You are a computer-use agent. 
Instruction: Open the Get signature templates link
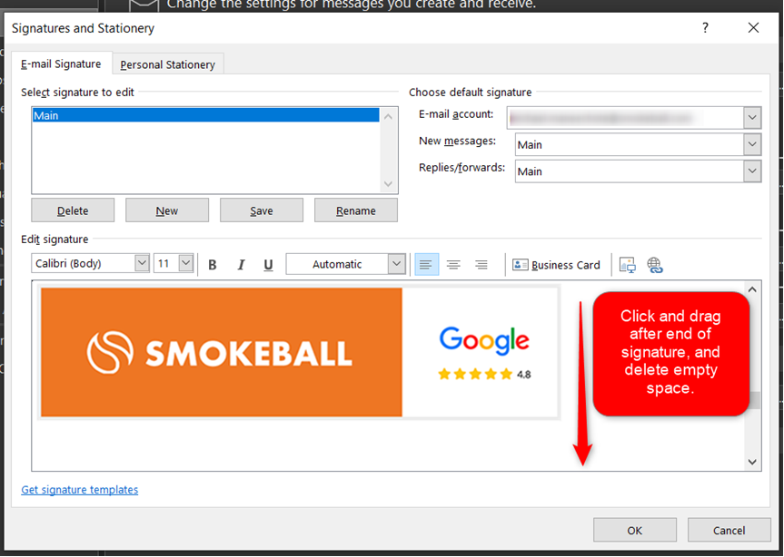pyautogui.click(x=80, y=490)
